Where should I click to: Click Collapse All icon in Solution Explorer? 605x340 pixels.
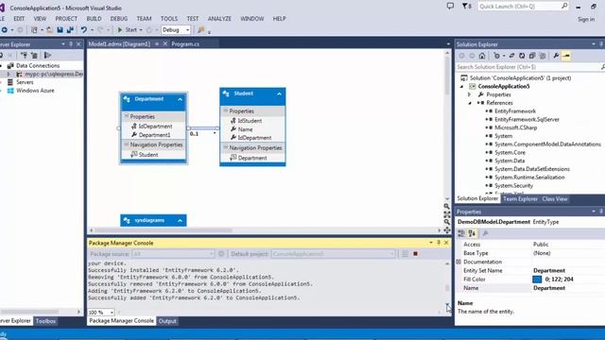pyautogui.click(x=532, y=56)
